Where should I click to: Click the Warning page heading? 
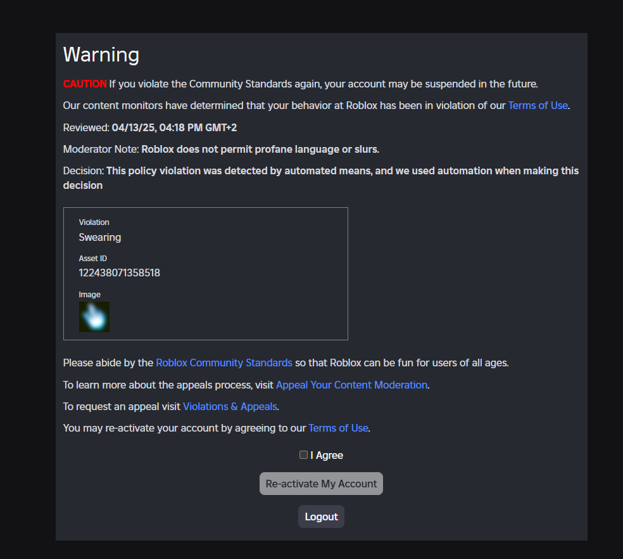tap(101, 55)
